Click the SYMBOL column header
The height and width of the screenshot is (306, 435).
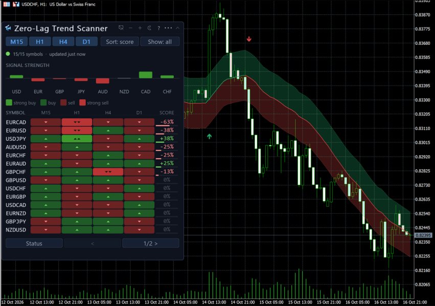(x=15, y=113)
